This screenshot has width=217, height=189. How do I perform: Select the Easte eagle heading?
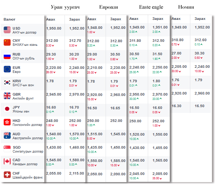(x=151, y=7)
